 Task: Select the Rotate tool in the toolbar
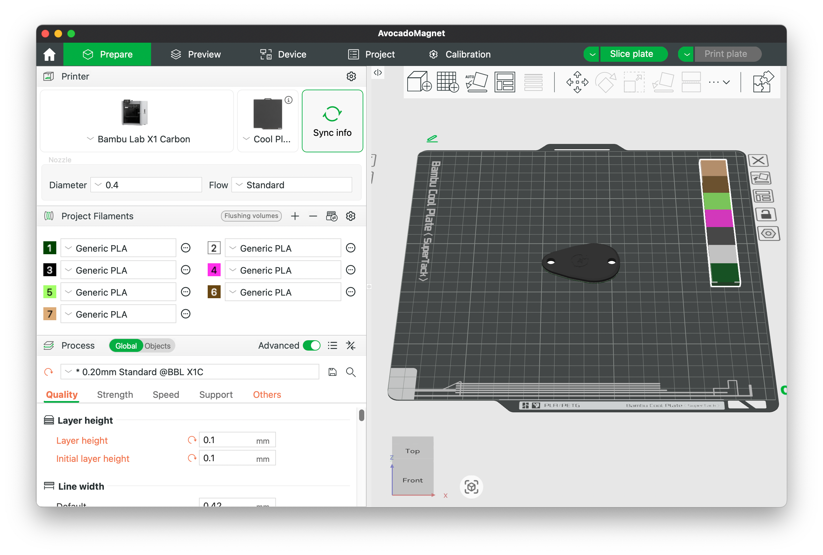[x=605, y=82]
